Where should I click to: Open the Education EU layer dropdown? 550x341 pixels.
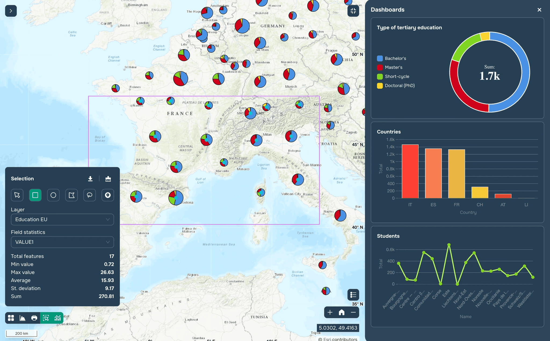pos(62,220)
